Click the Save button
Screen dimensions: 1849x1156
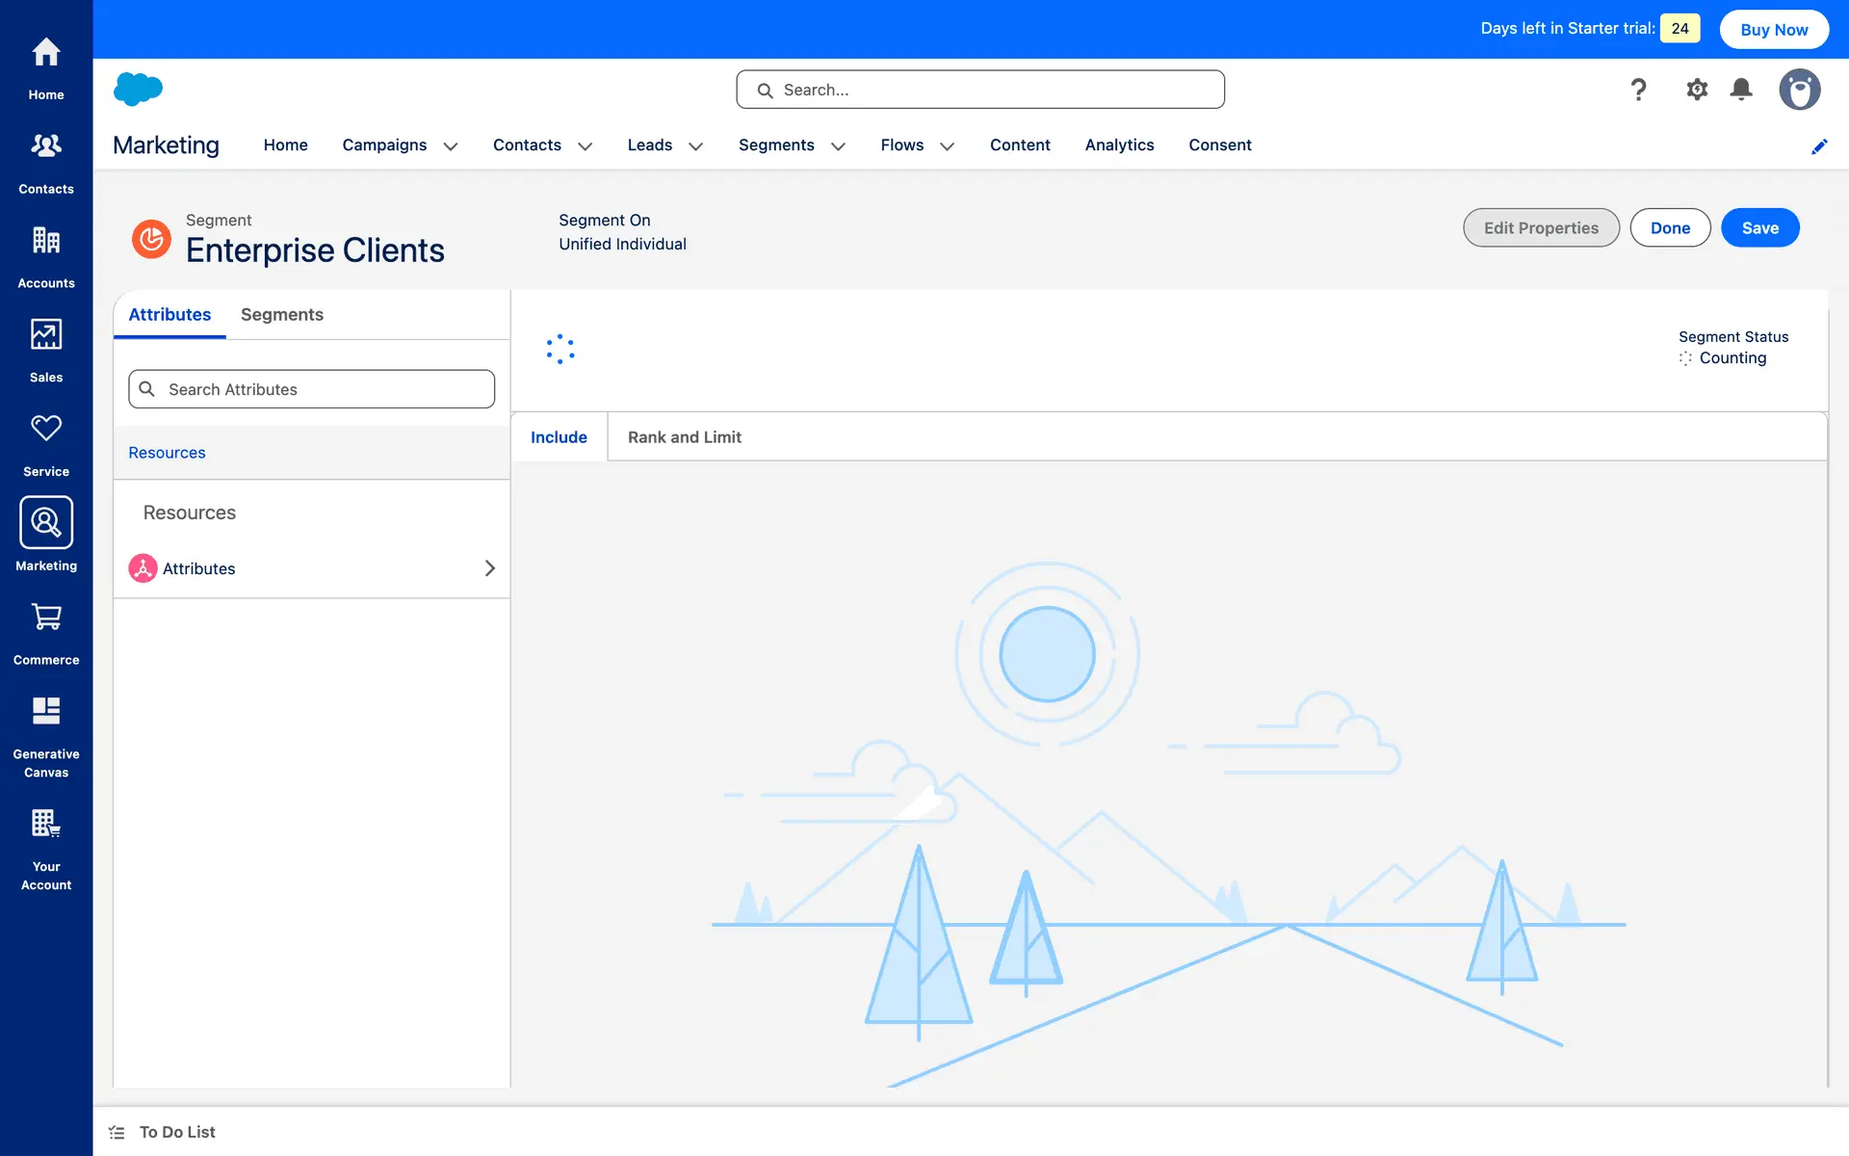(1759, 228)
